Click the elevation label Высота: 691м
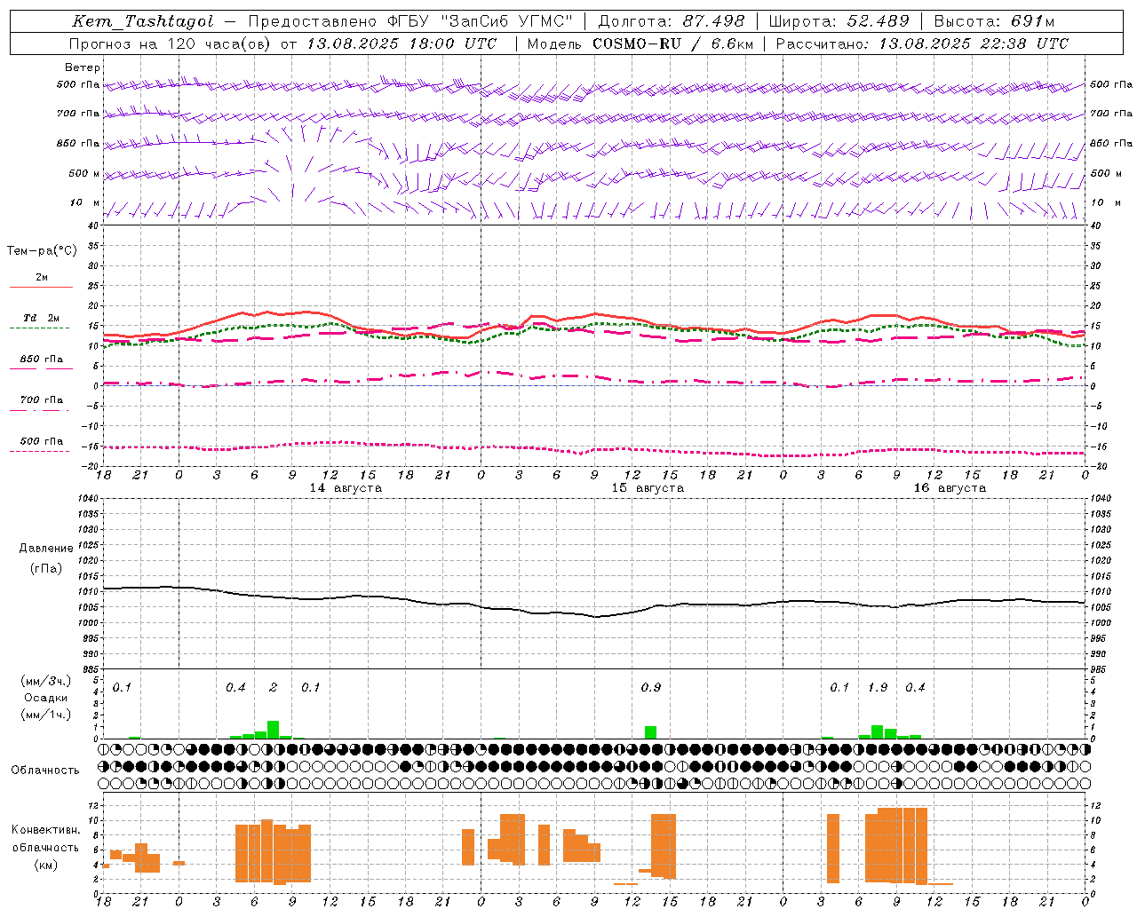 tap(995, 21)
